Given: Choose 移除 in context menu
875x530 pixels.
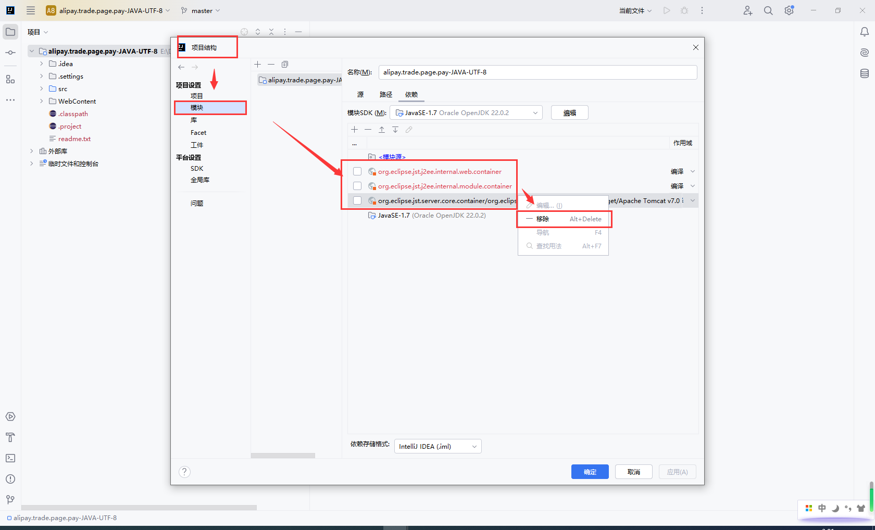Looking at the screenshot, I should pyautogui.click(x=564, y=219).
